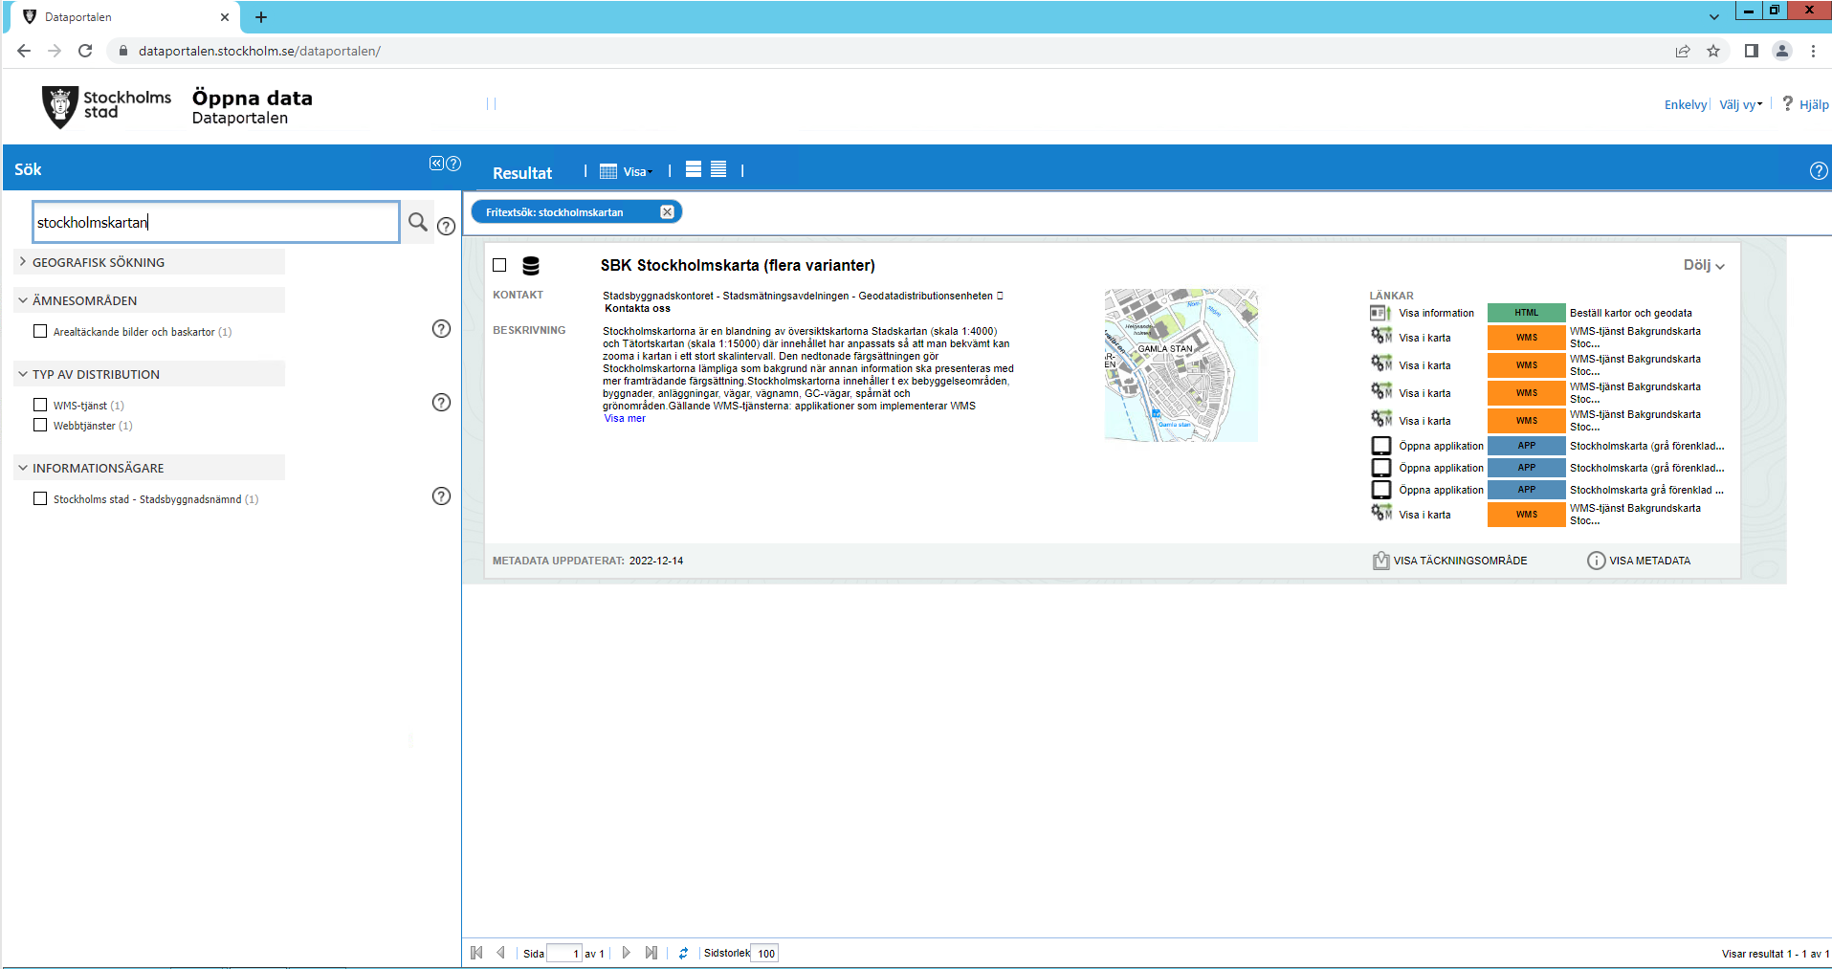Click the Visa TÄCKNINGSOMRÅDE text
The height and width of the screenshot is (969, 1832).
tap(1460, 561)
